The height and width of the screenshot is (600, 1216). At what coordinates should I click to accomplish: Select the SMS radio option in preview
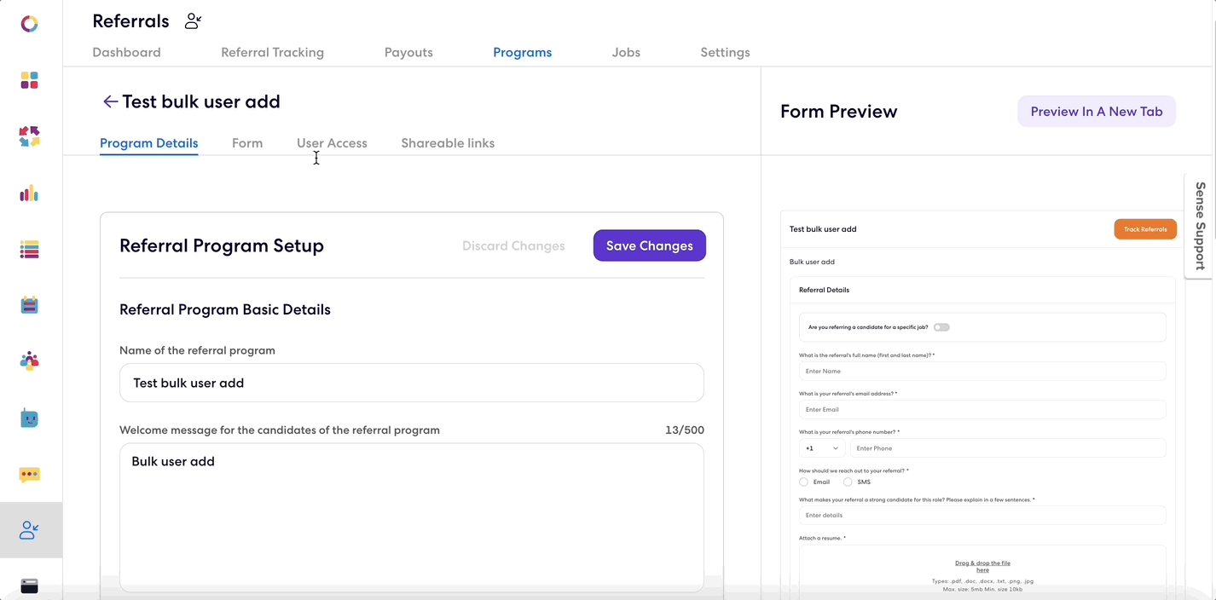click(848, 482)
